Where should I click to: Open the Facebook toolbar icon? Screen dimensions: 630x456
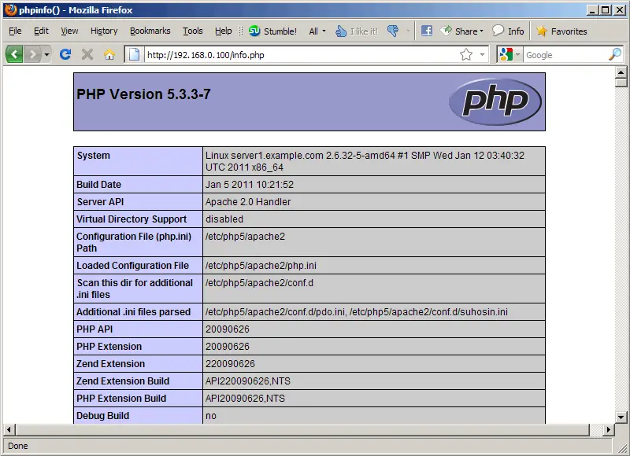coord(426,31)
